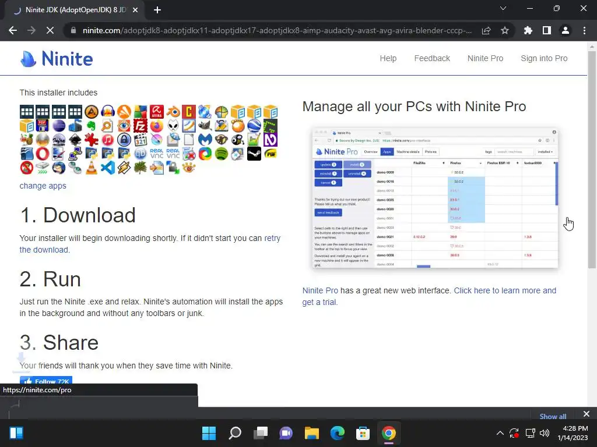This screenshot has width=597, height=447.
Task: Click the red FileZilla icon
Action: [140, 126]
